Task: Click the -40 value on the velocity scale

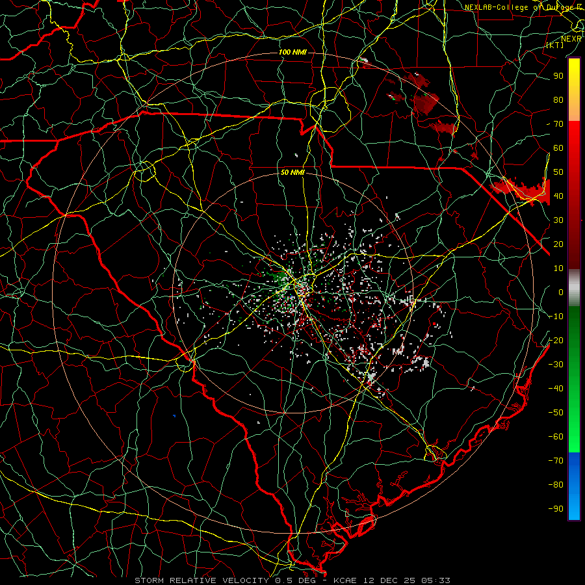Action: (x=556, y=389)
